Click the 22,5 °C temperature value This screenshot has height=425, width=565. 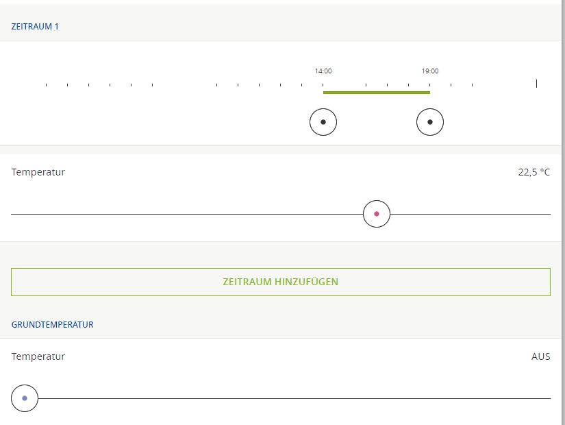533,172
